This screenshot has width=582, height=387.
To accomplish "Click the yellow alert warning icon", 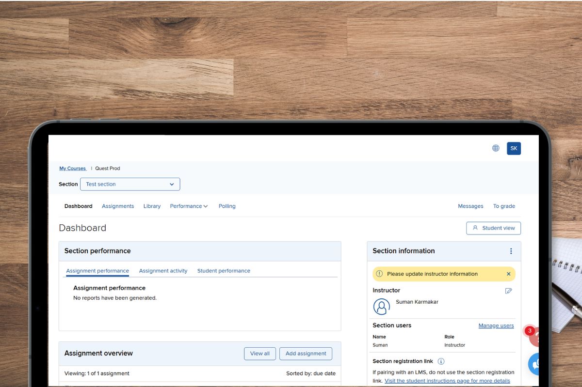I will point(379,274).
